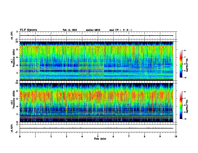The height and width of the screenshot is (153, 198).
Task: Click the ch.1 spectrogram plot
Action: pos(96,61)
